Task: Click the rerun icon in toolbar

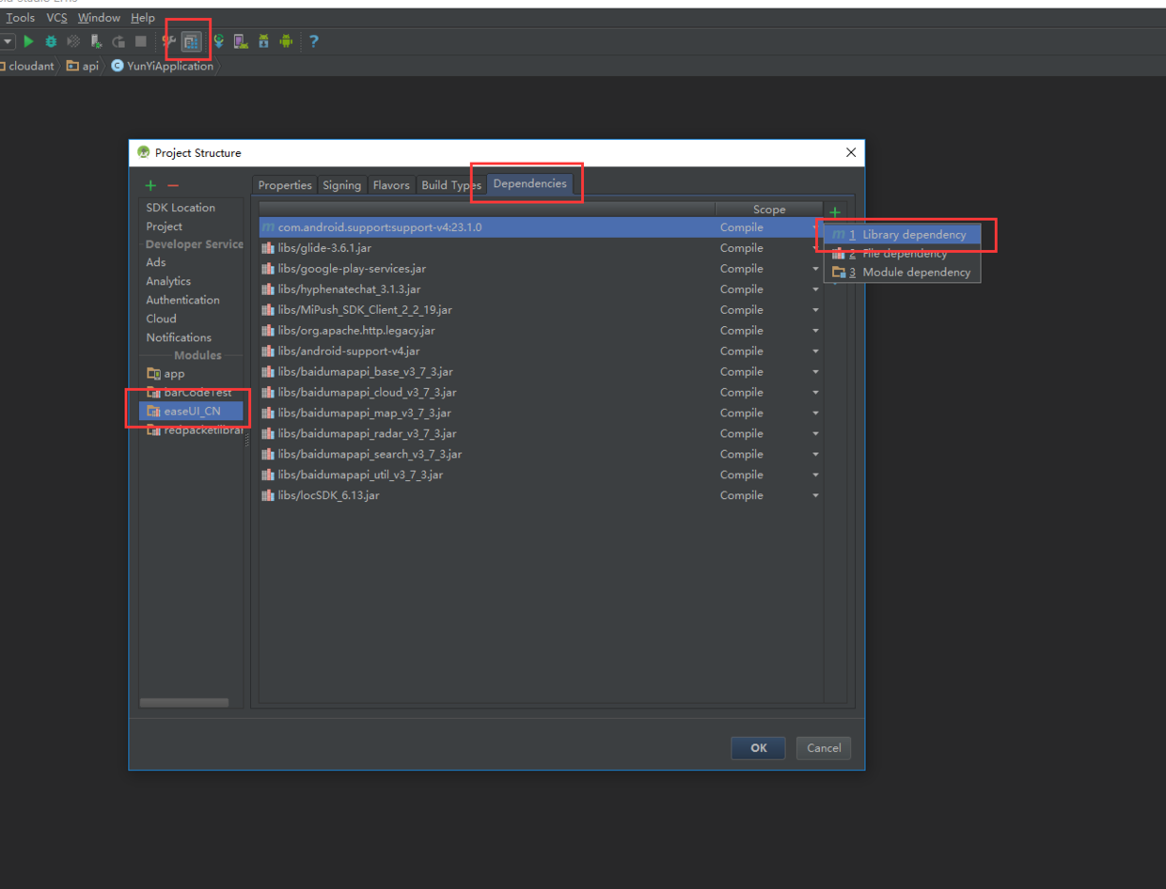Action: point(118,41)
